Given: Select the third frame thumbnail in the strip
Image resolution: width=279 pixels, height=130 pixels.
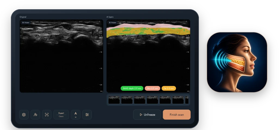Looking at the screenshot, I should tap(140, 100).
